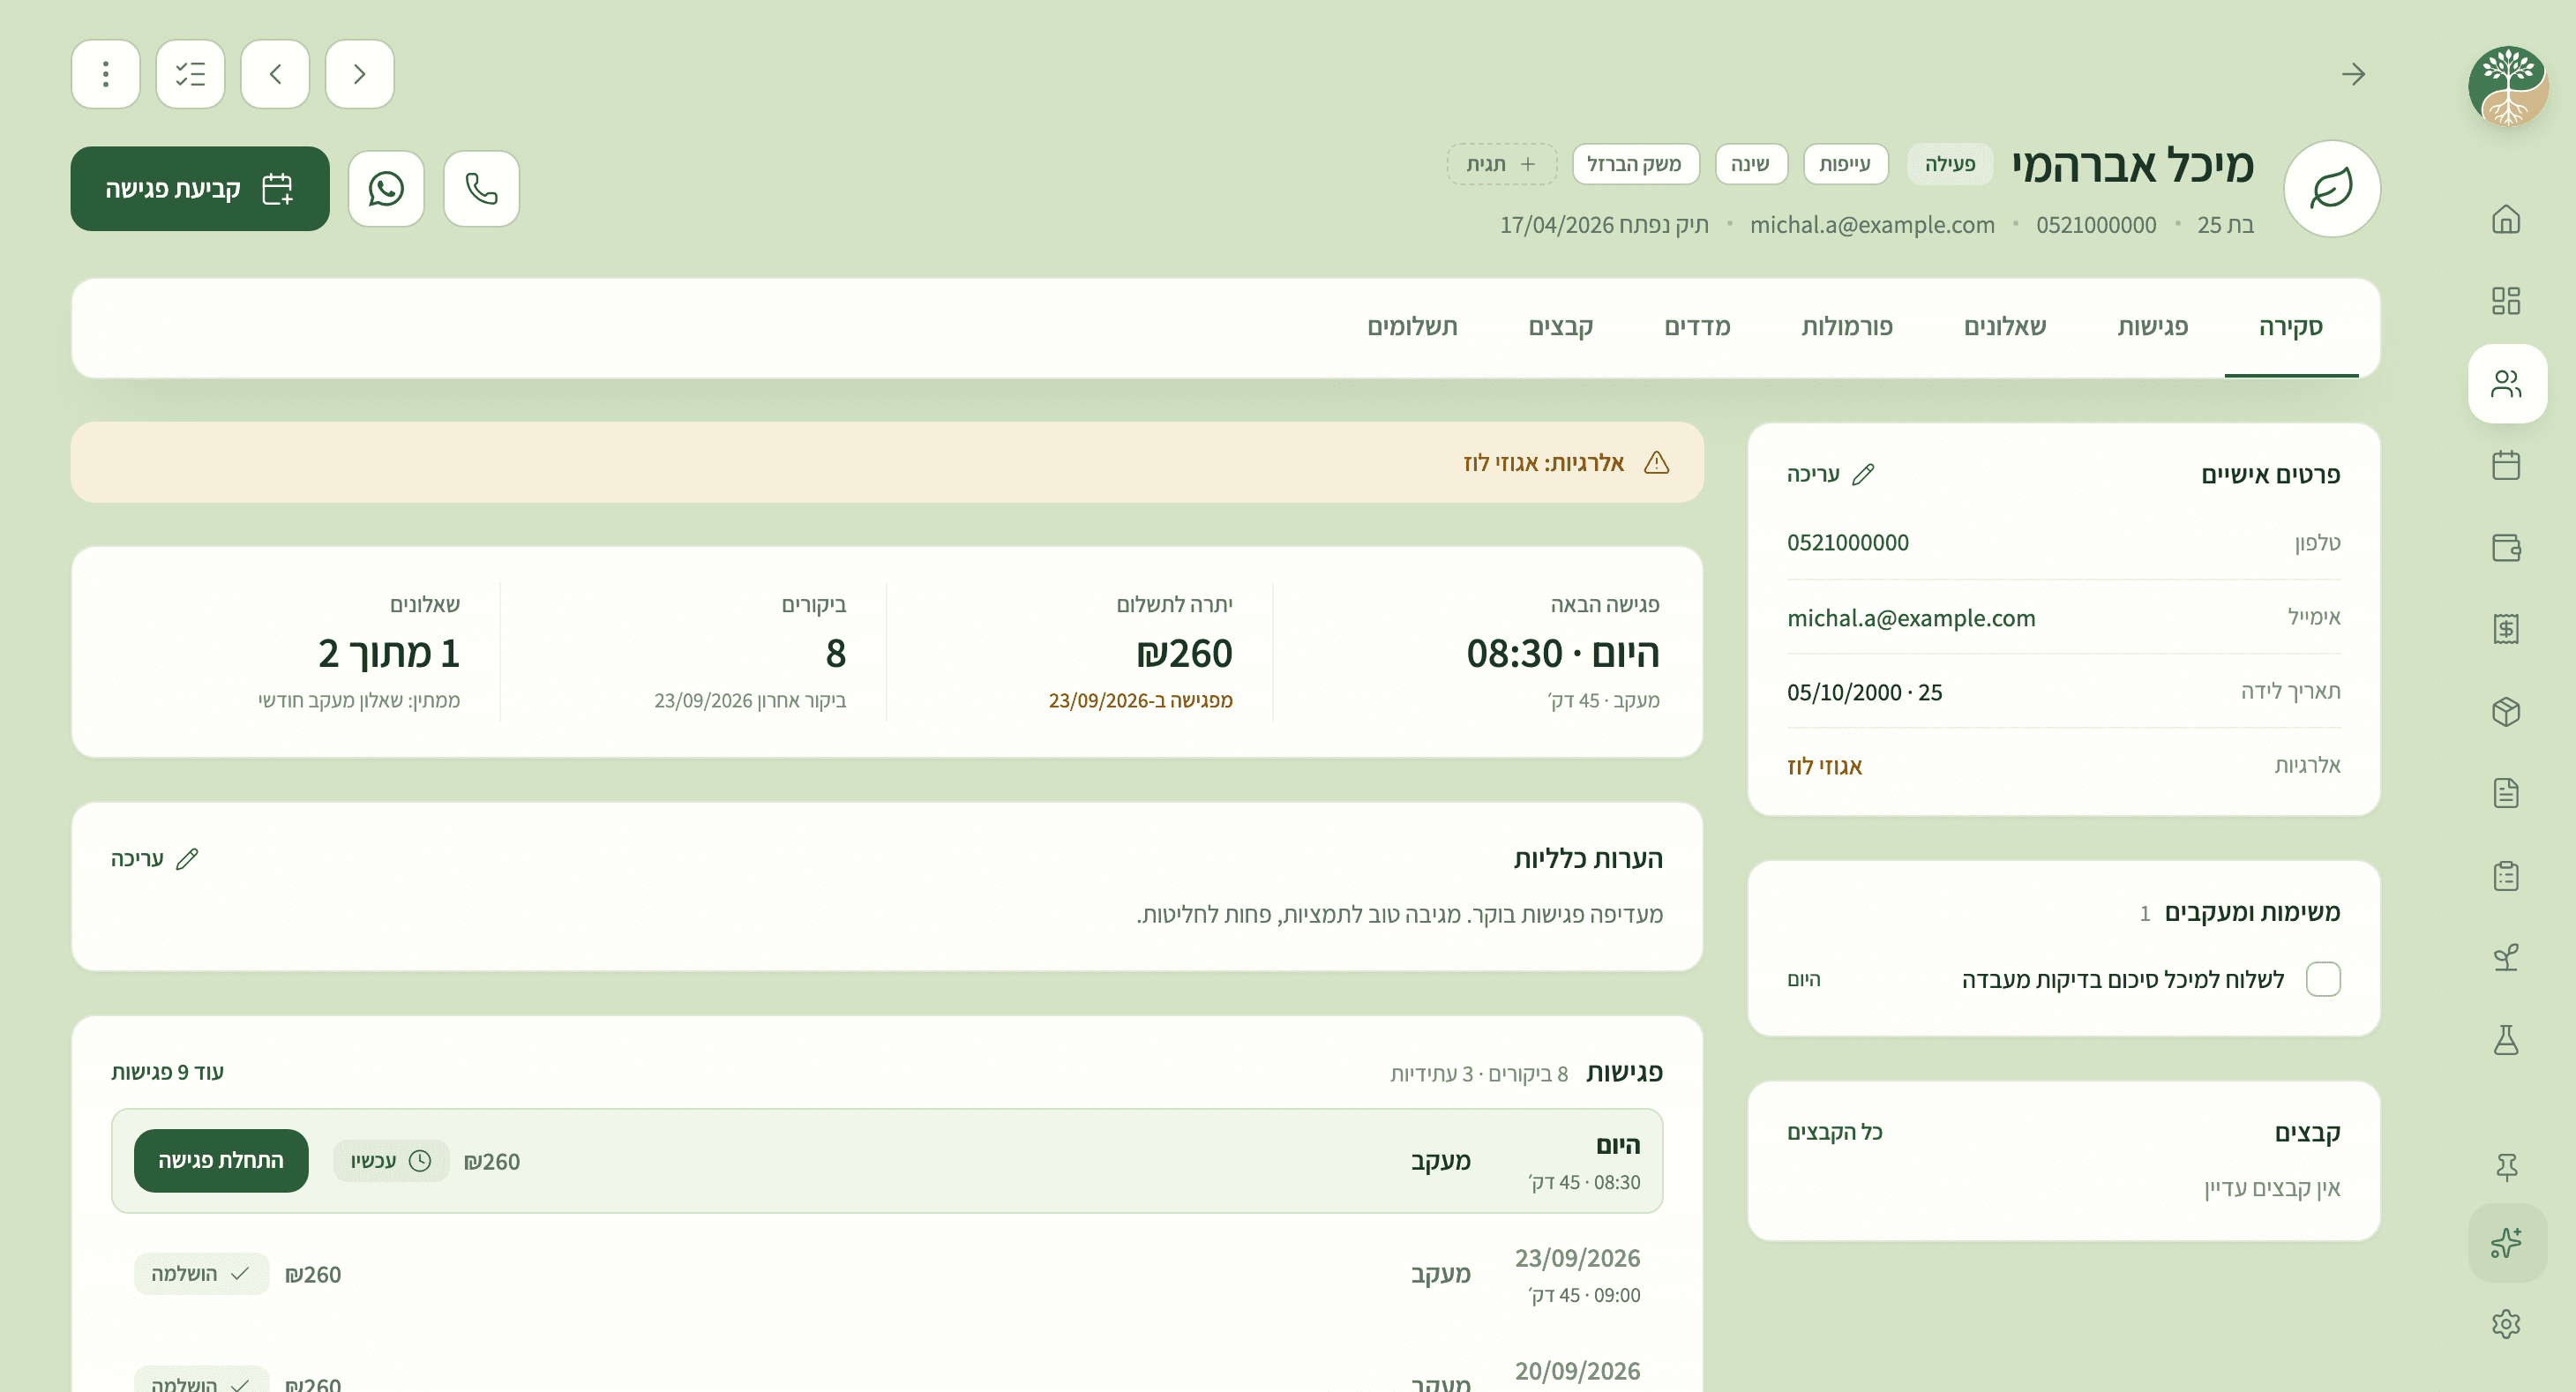Open the dashboard grid icon

[2506, 301]
